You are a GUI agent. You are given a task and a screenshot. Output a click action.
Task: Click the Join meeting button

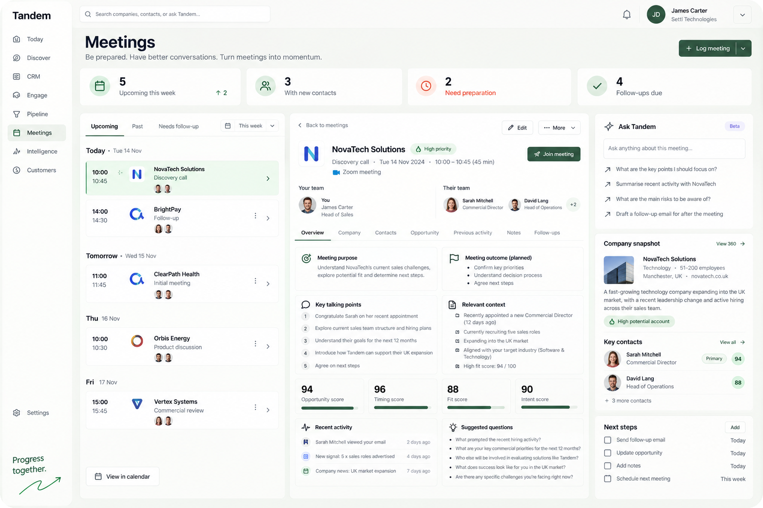click(x=554, y=154)
